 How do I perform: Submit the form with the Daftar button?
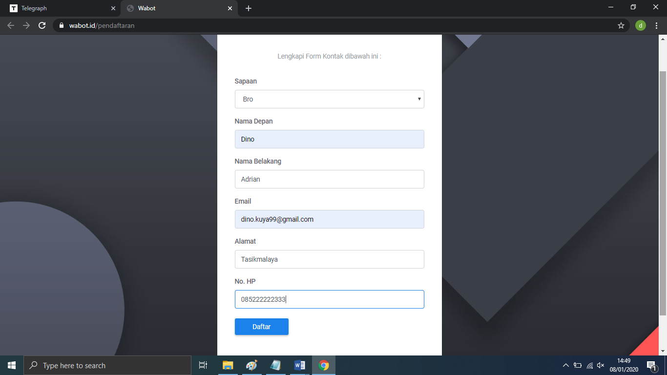(x=262, y=327)
